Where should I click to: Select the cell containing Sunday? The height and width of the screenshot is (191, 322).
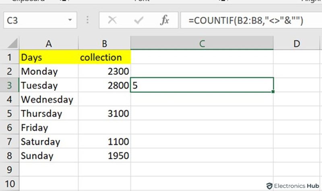(x=49, y=156)
